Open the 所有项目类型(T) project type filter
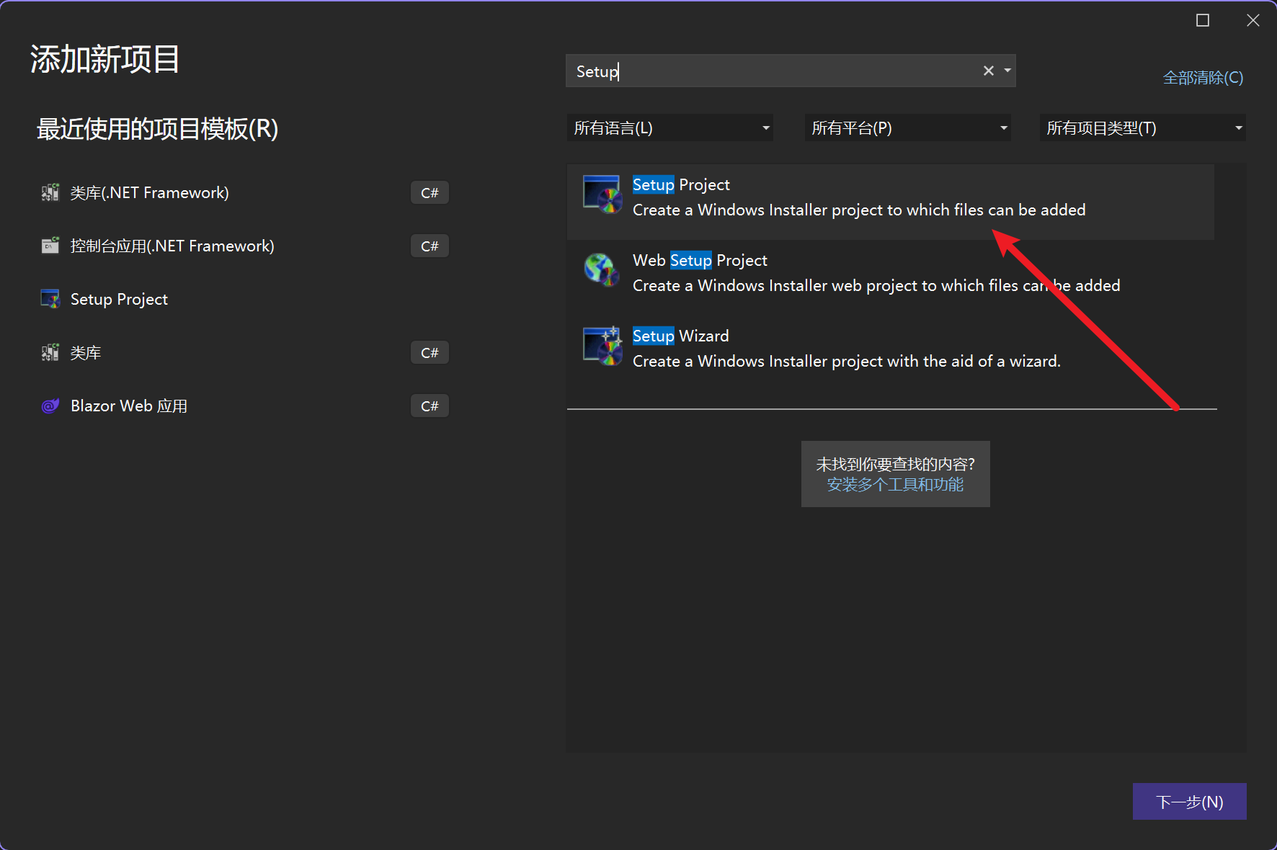The image size is (1277, 850). (x=1143, y=128)
